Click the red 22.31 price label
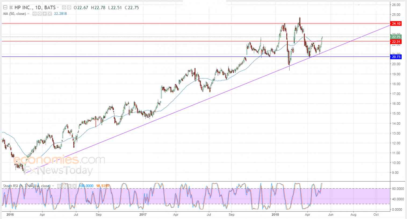This screenshot has height=219, width=407. pyautogui.click(x=396, y=42)
